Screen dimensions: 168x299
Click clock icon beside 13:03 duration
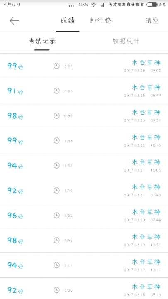(56, 91)
